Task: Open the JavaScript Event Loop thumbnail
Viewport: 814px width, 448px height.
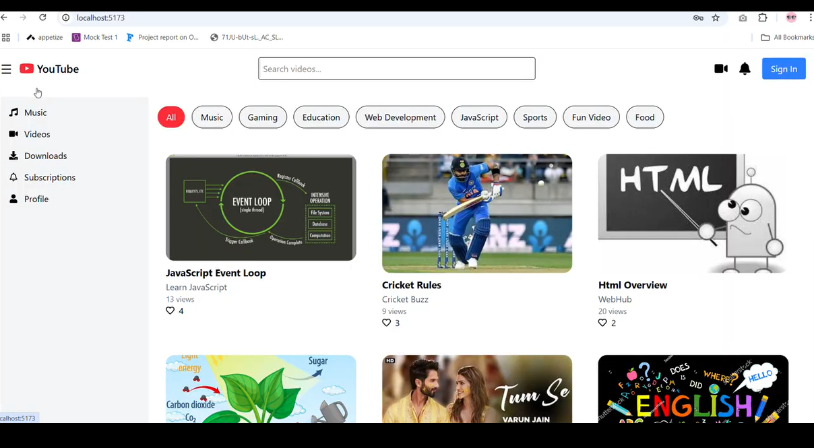Action: click(261, 207)
